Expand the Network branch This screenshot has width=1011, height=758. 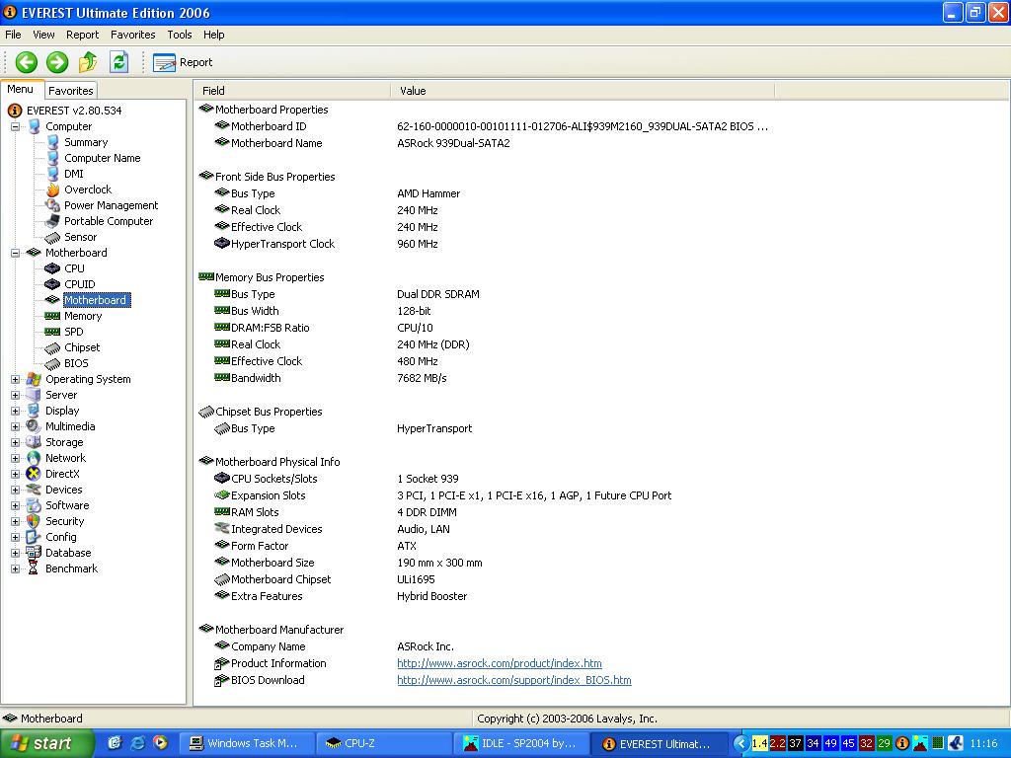[15, 458]
